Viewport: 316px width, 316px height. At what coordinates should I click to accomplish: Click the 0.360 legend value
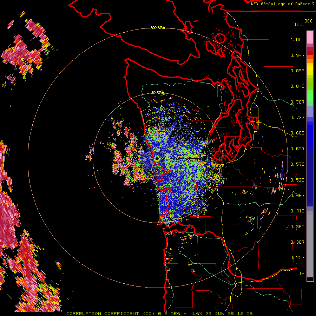297,227
